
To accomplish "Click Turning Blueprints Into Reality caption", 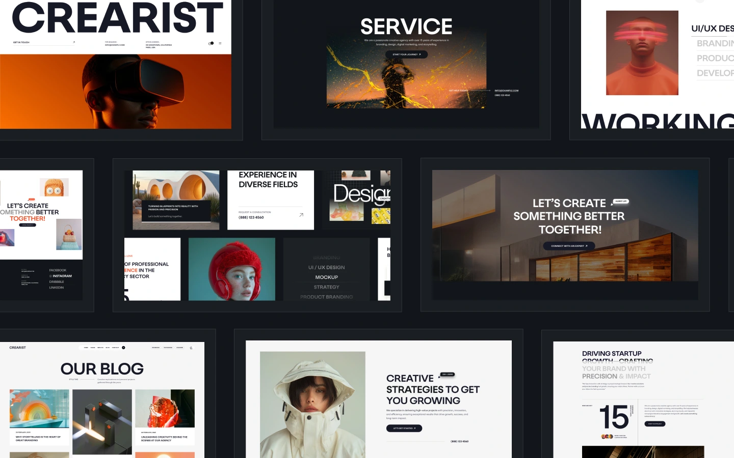I will point(173,208).
